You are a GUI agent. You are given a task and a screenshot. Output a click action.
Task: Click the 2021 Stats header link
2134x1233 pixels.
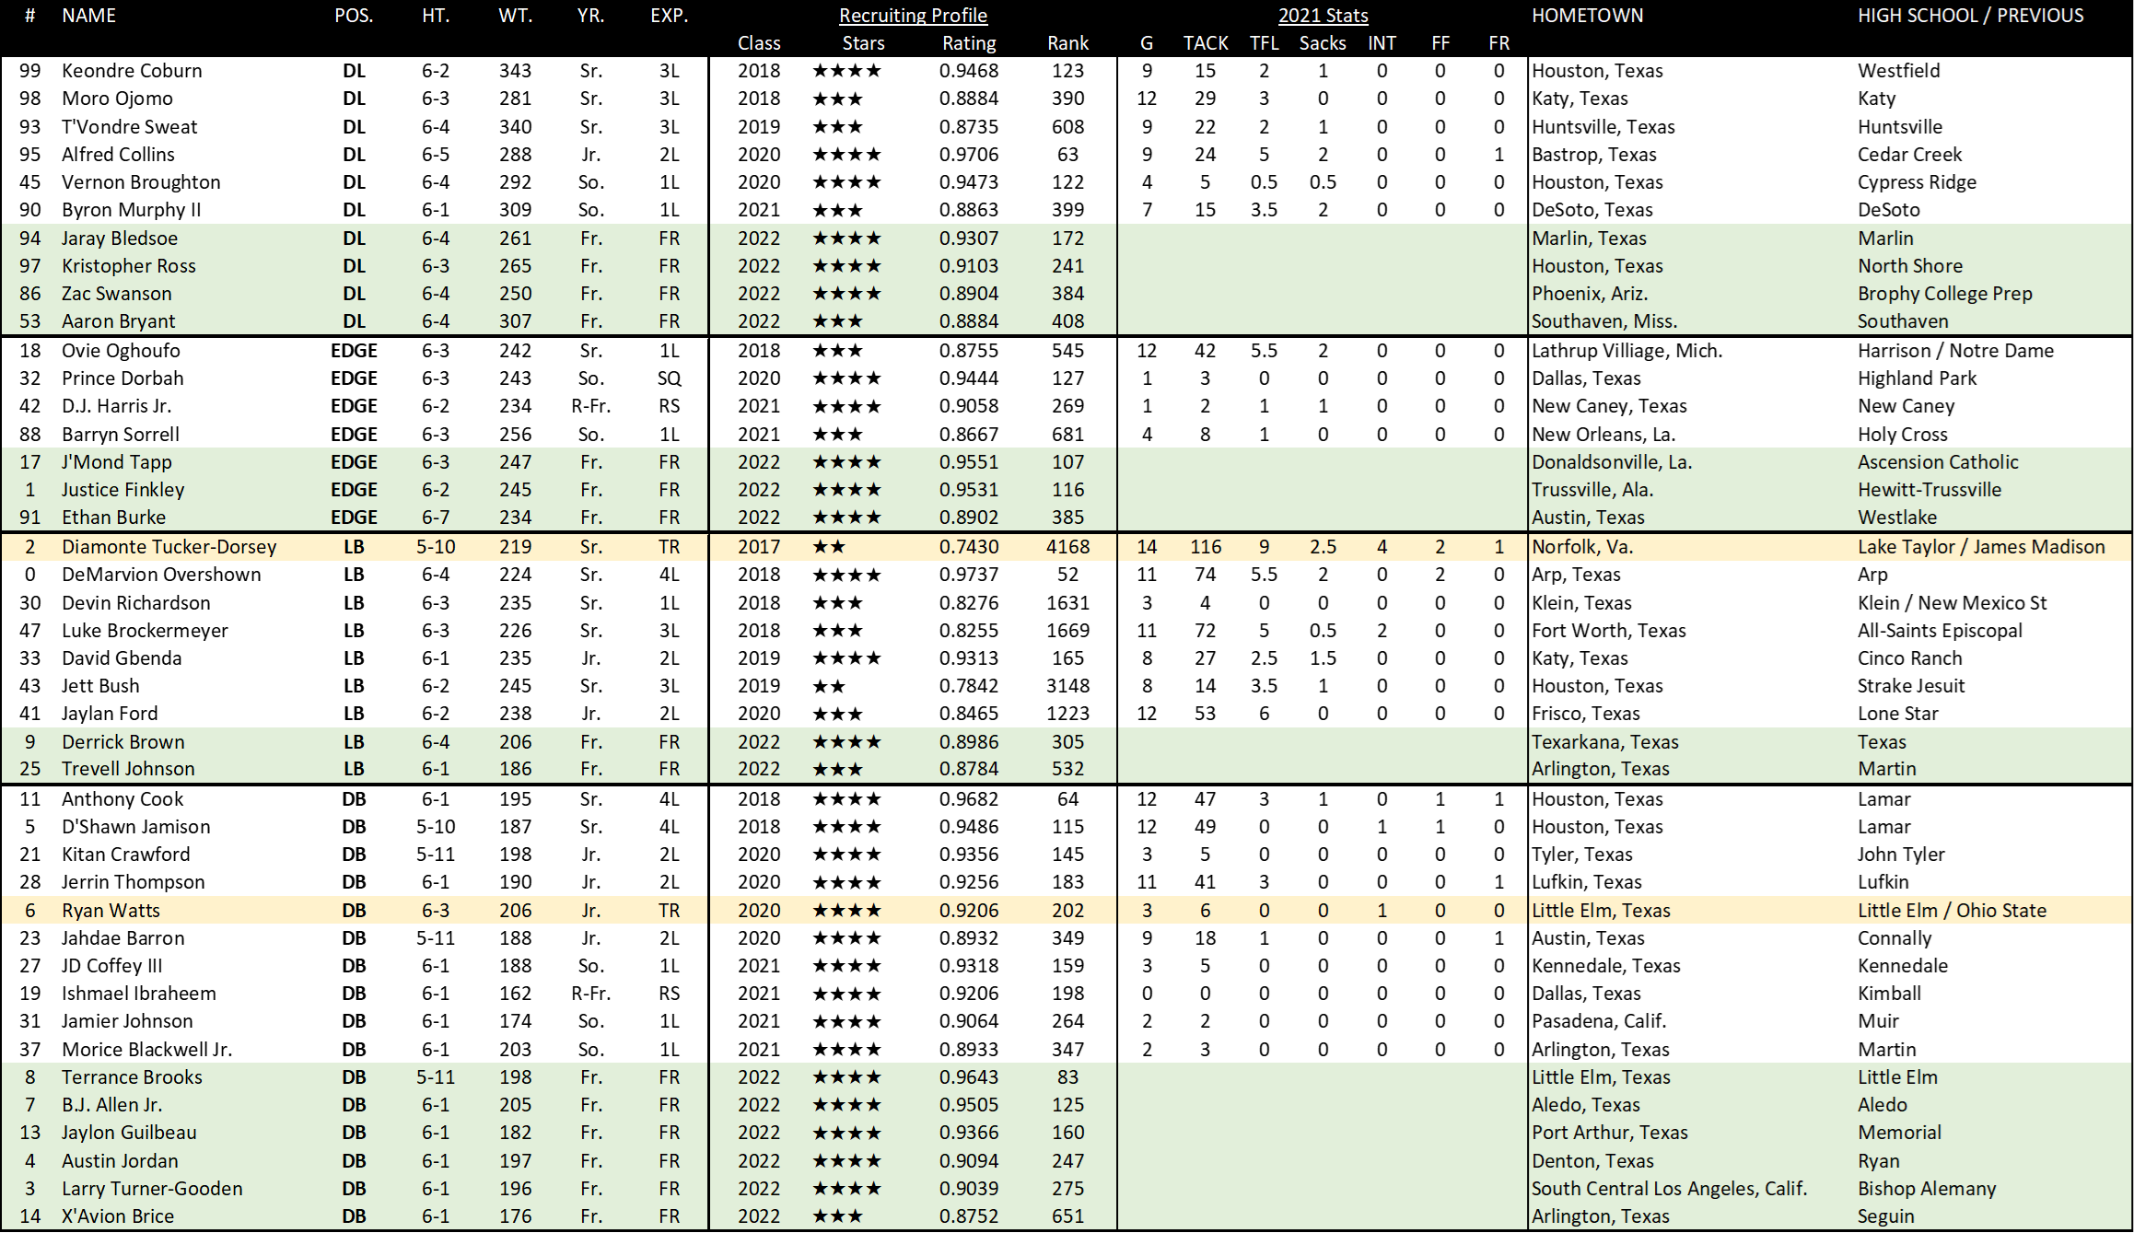pyautogui.click(x=1323, y=16)
